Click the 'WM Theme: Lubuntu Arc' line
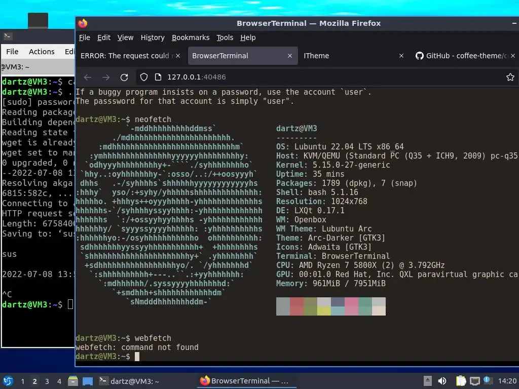The height and width of the screenshot is (389, 519). [x=324, y=229]
